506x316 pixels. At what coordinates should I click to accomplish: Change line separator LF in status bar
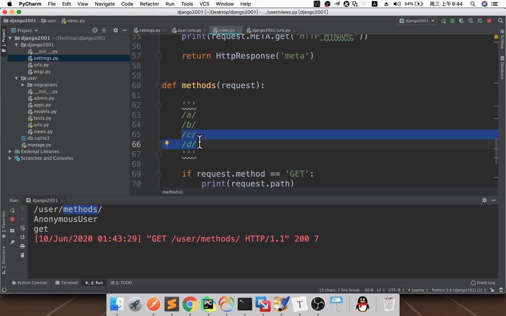tap(381, 290)
